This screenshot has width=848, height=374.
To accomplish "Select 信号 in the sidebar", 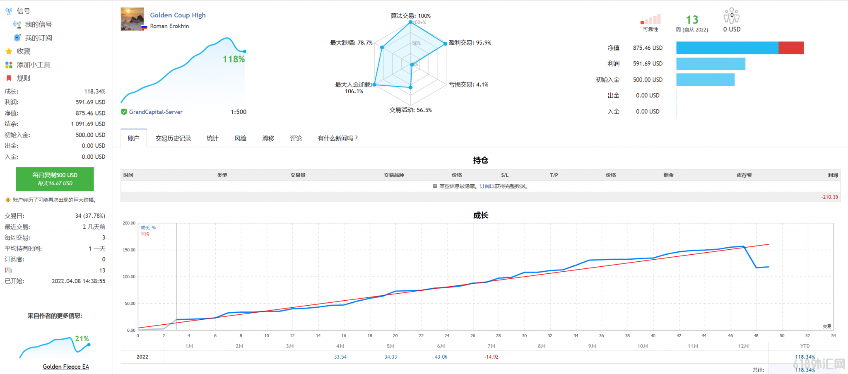I will (x=24, y=11).
